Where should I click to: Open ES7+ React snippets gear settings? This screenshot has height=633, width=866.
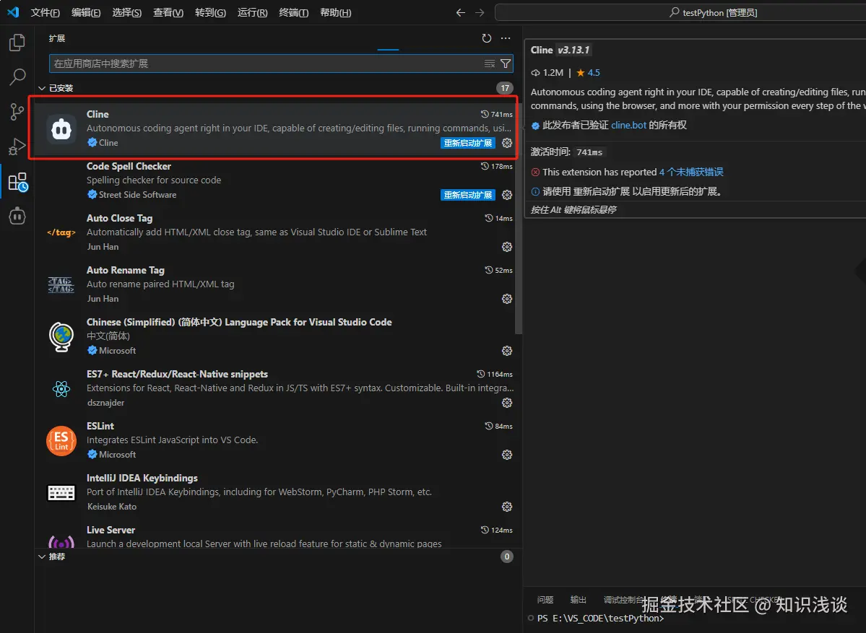pyautogui.click(x=507, y=403)
